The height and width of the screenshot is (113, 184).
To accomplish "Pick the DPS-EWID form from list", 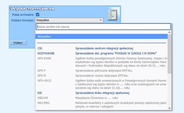I will (x=101, y=62).
